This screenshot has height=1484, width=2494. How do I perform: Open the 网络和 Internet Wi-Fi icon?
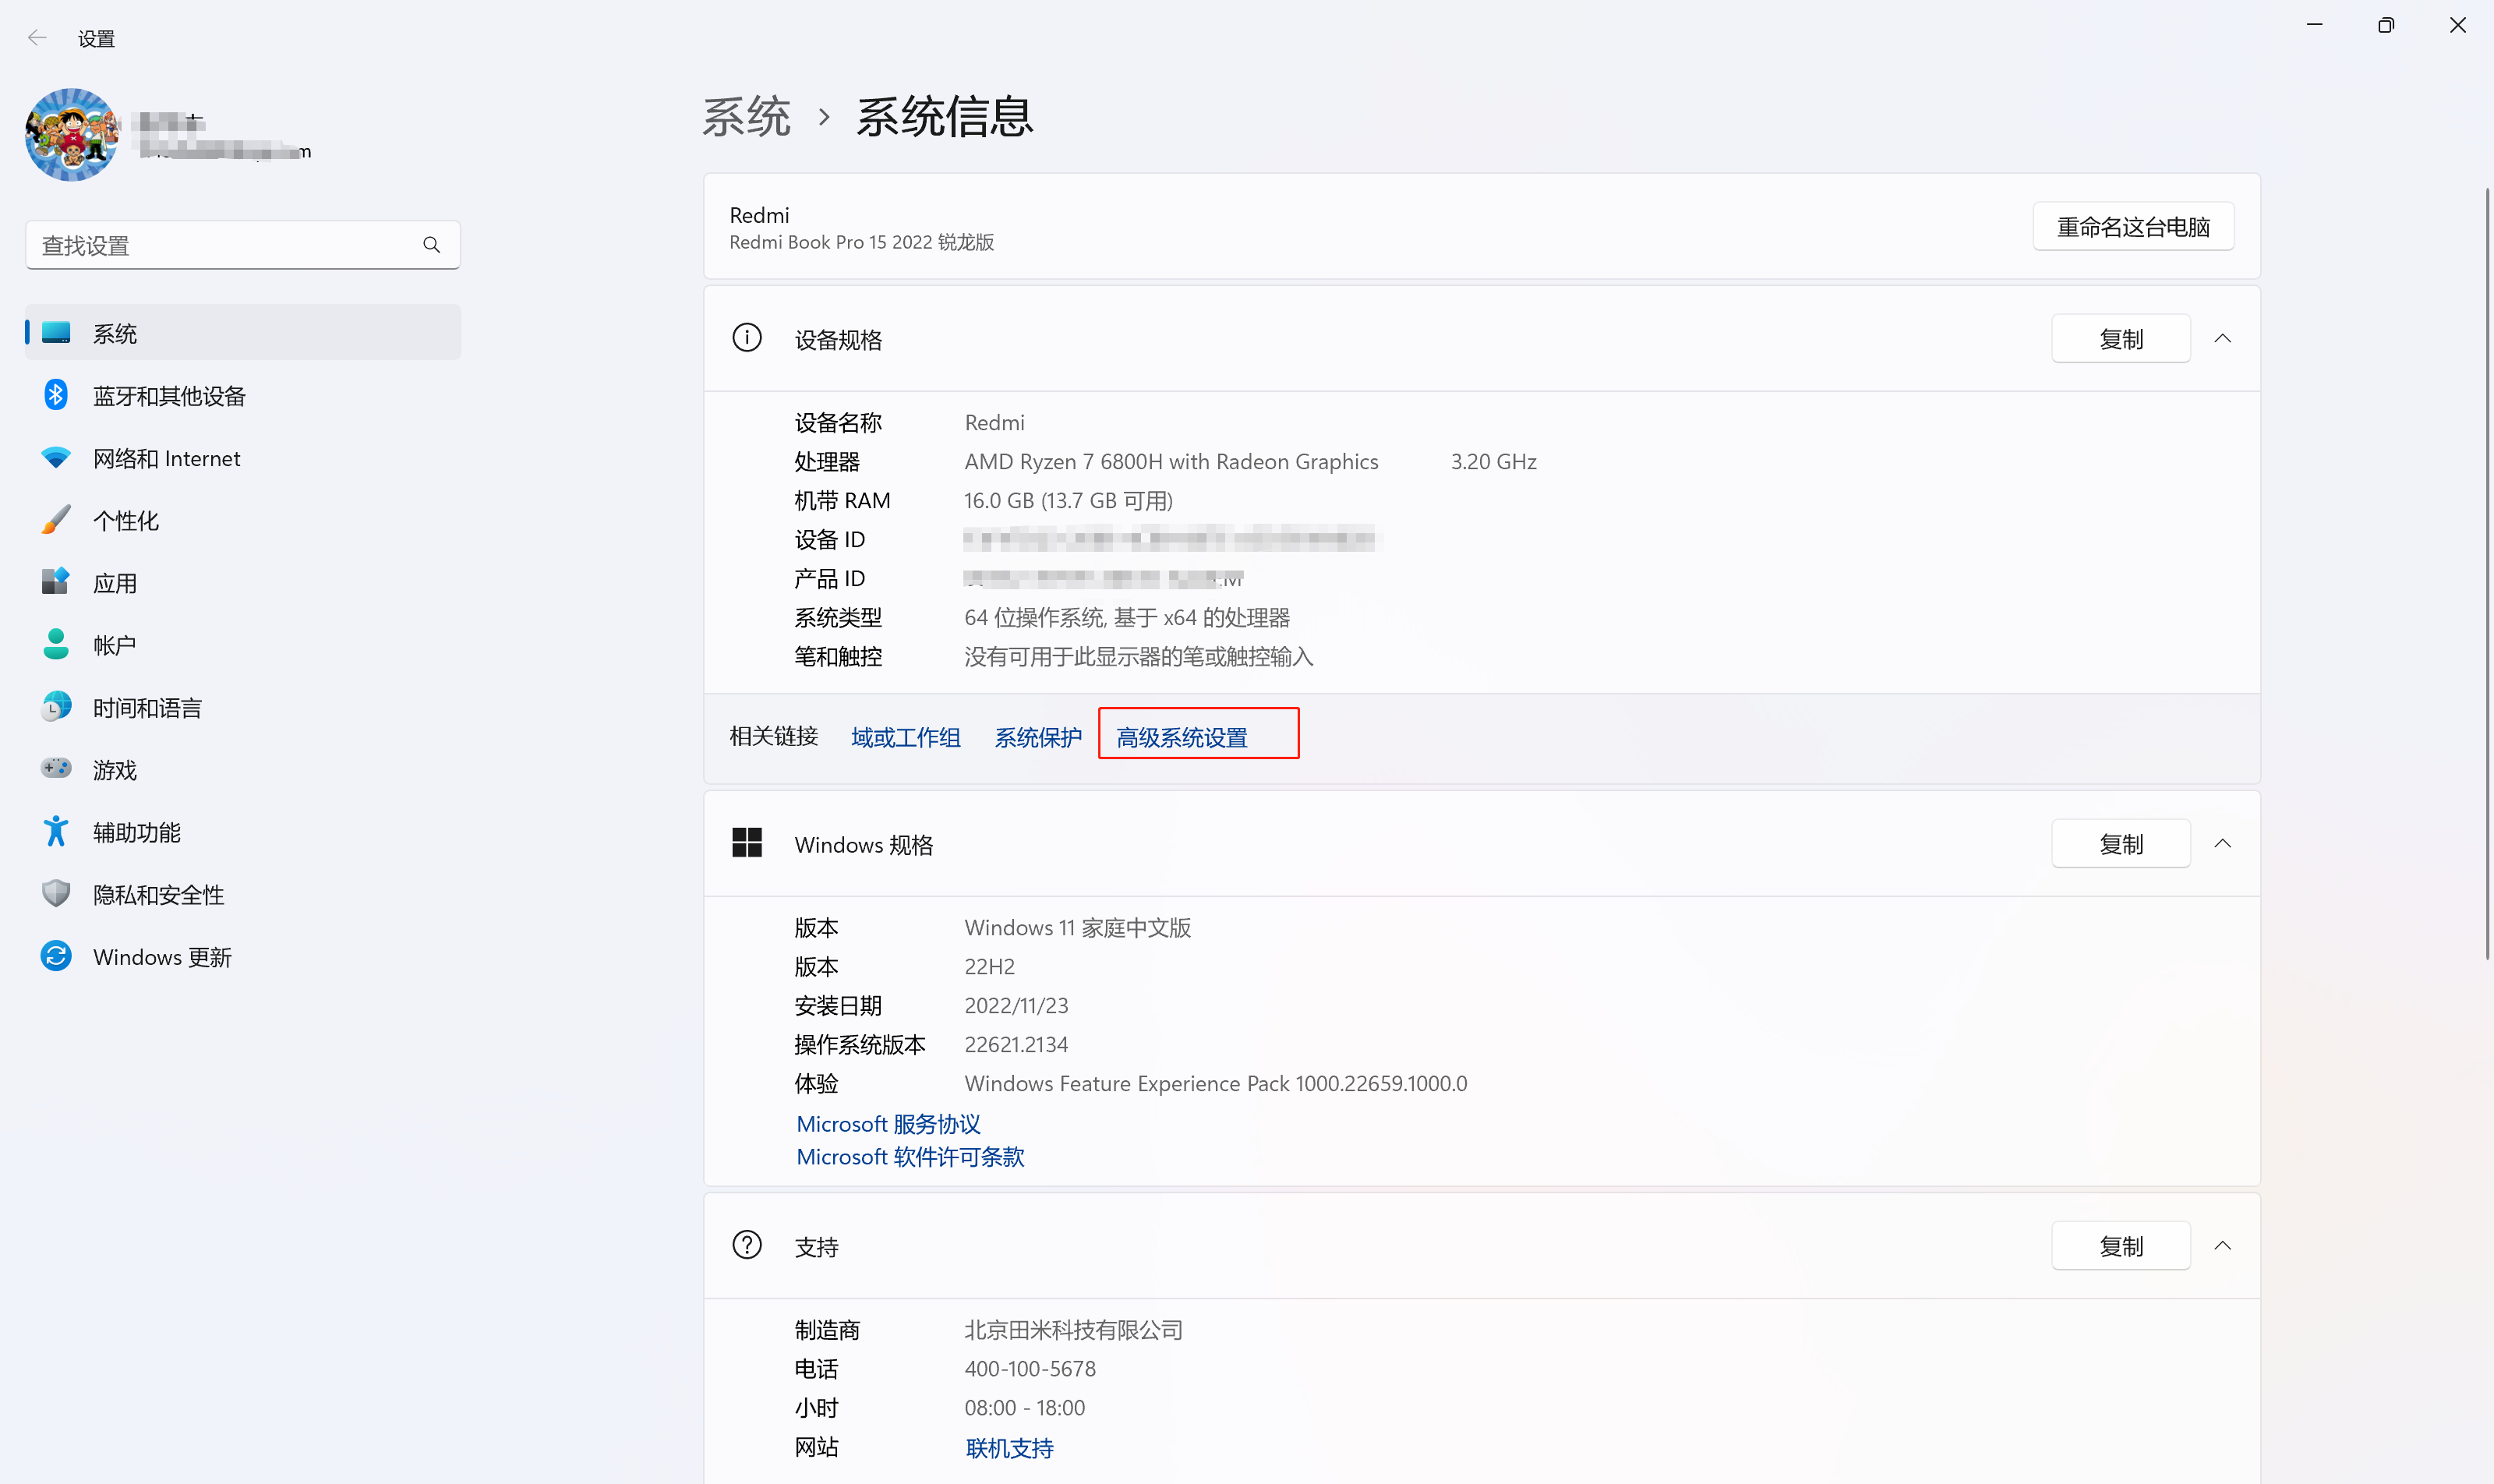click(56, 458)
